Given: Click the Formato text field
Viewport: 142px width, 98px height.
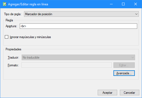Looking at the screenshot, I should [66, 65].
